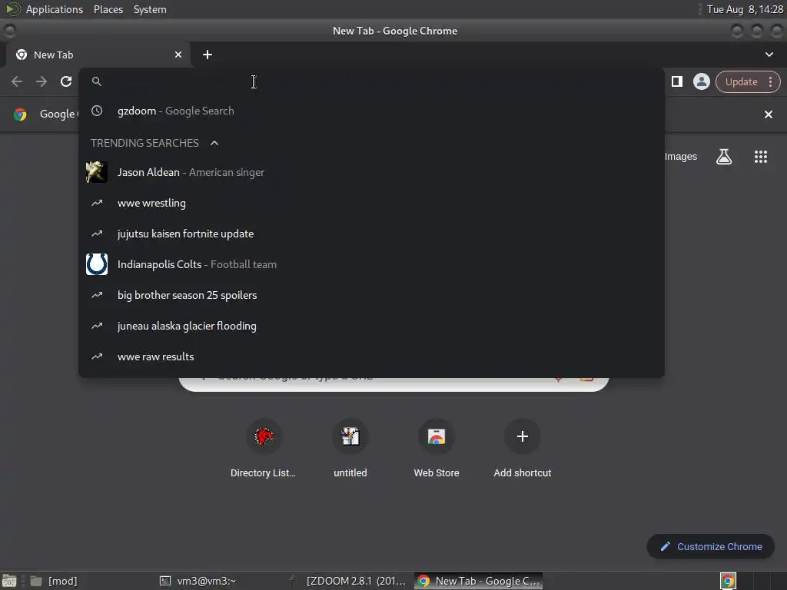787x590 pixels.
Task: Select wwe wrestling suggestion
Action: click(371, 203)
